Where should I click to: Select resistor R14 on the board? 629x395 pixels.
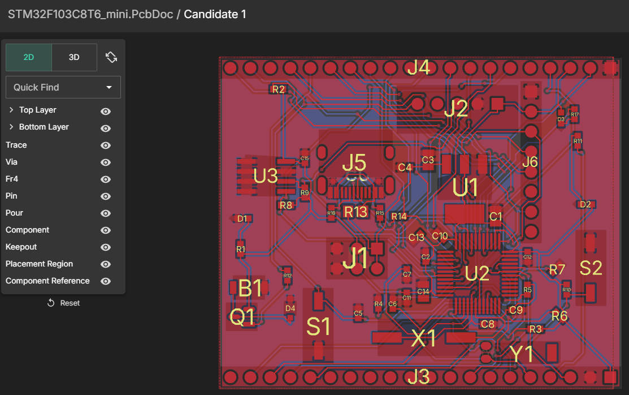pos(399,217)
